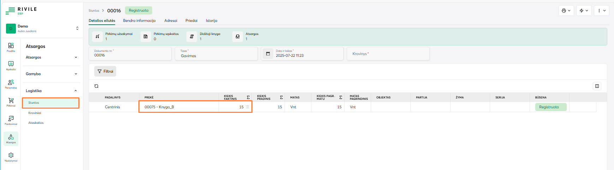614x170 pixels.
Task: Click the Krovinys input field
Action: 388,54
